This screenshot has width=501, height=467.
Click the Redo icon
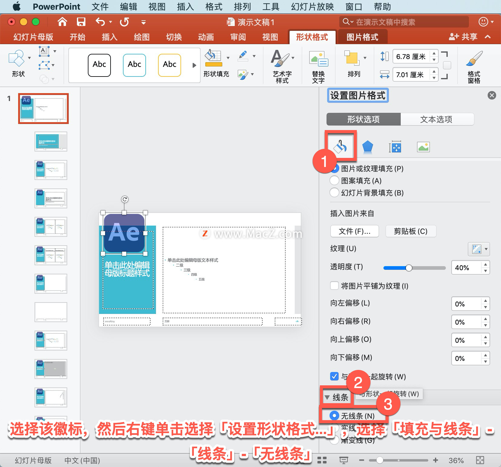tap(124, 22)
